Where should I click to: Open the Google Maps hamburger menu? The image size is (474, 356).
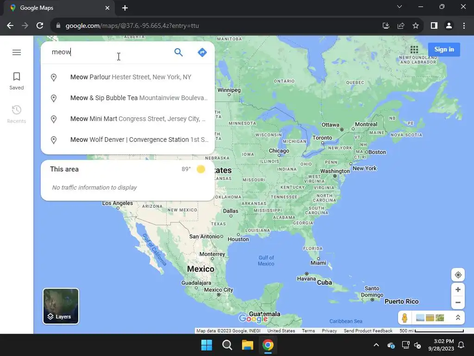click(17, 52)
